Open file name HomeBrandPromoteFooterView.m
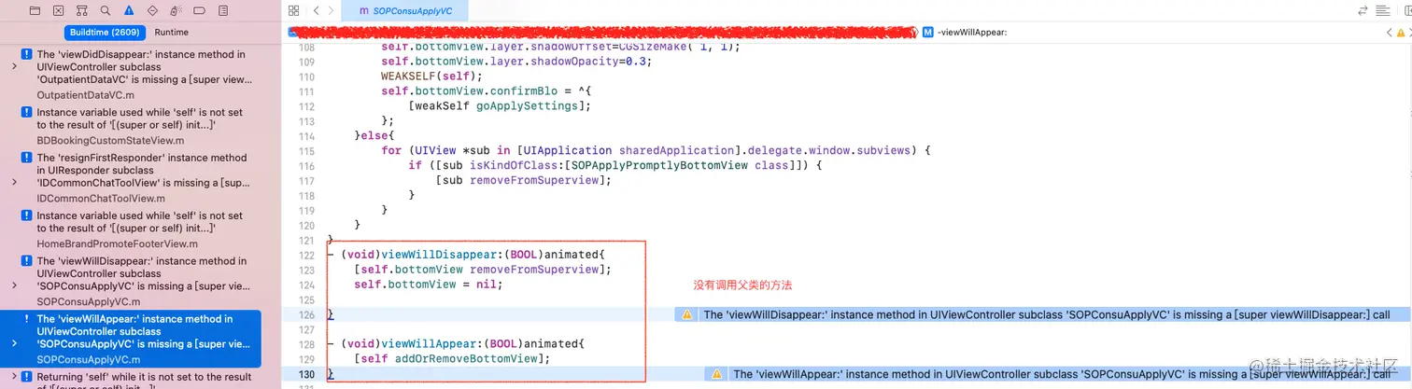Screen dimensions: 1412x389 [x=115, y=244]
